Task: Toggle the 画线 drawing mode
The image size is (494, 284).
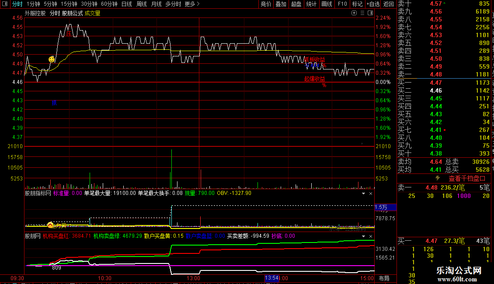Action: click(x=327, y=4)
